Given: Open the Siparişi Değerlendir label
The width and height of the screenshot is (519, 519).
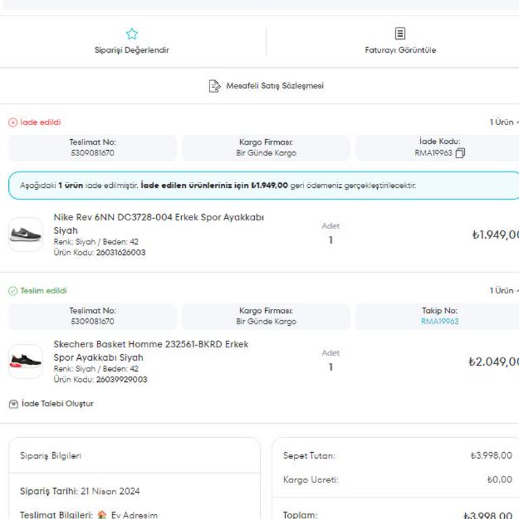Looking at the screenshot, I should 132,50.
